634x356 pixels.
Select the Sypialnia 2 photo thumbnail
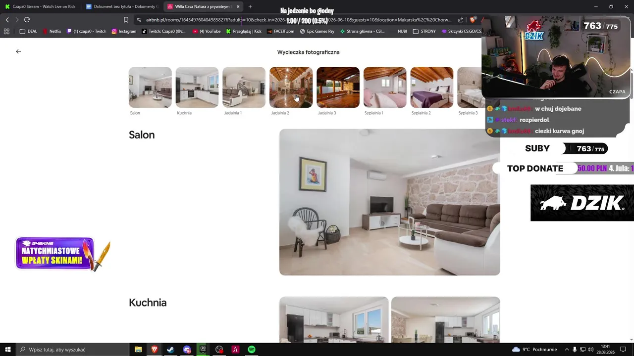tap(431, 87)
